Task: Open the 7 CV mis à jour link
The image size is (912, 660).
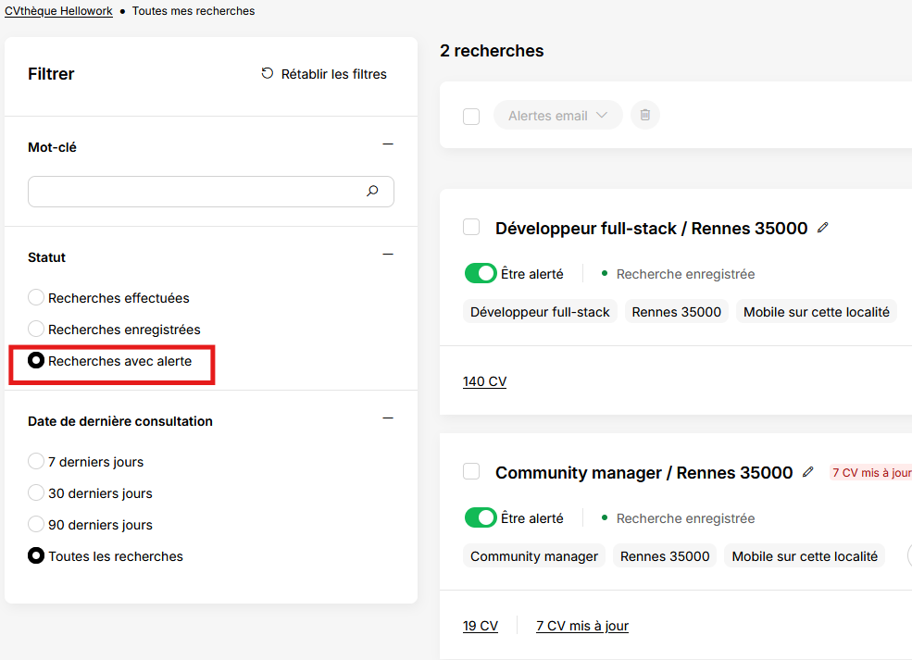Action: click(582, 626)
